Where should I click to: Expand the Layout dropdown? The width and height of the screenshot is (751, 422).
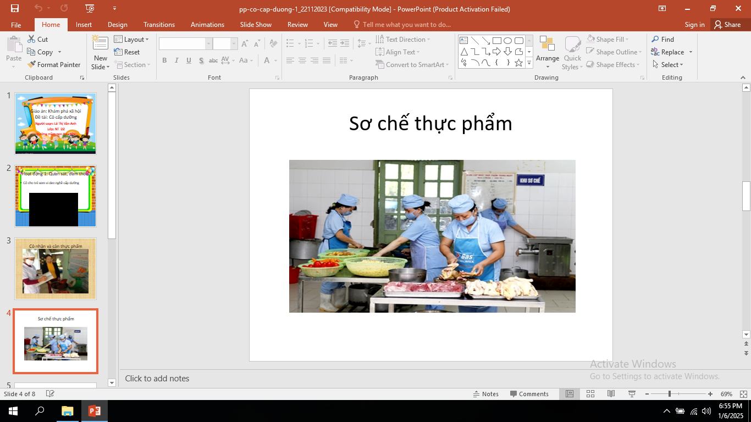coord(131,40)
